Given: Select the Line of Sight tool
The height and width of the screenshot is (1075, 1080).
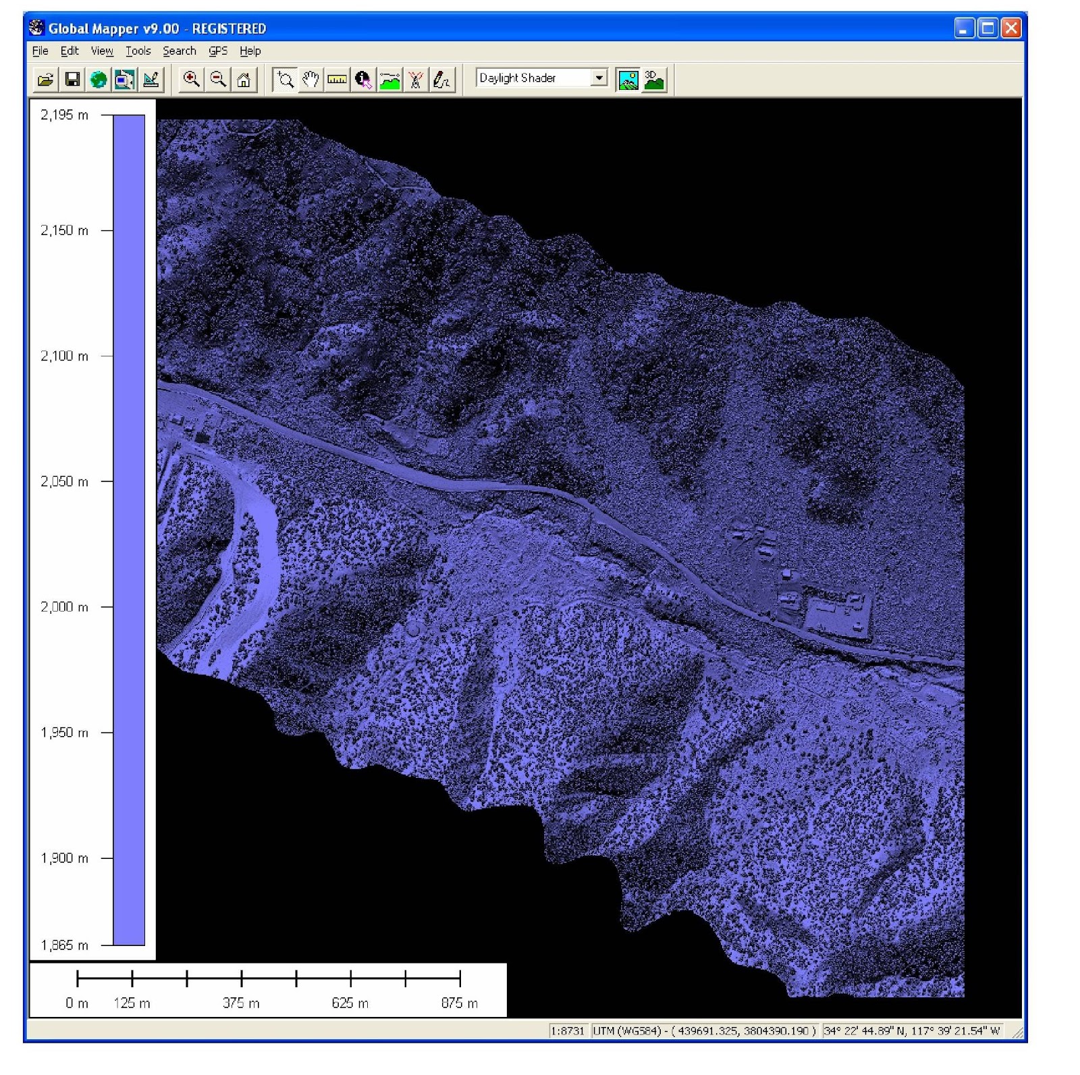Looking at the screenshot, I should click(414, 80).
